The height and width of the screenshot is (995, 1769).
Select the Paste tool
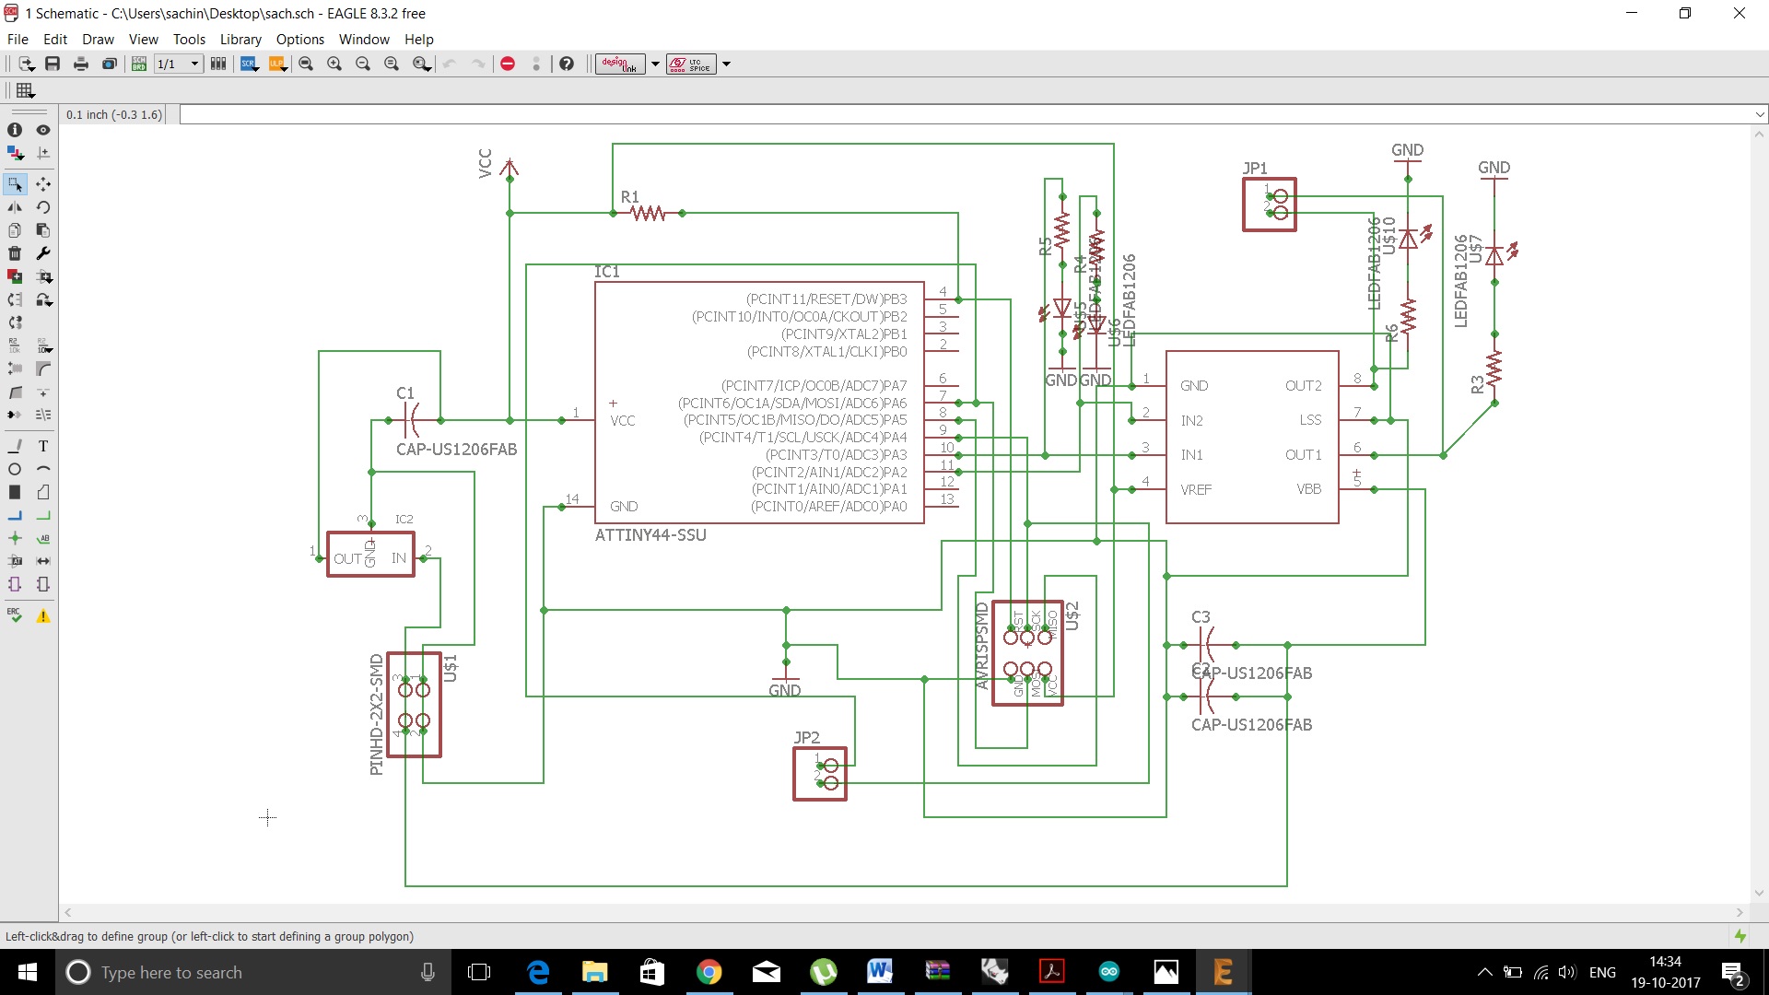pyautogui.click(x=43, y=230)
